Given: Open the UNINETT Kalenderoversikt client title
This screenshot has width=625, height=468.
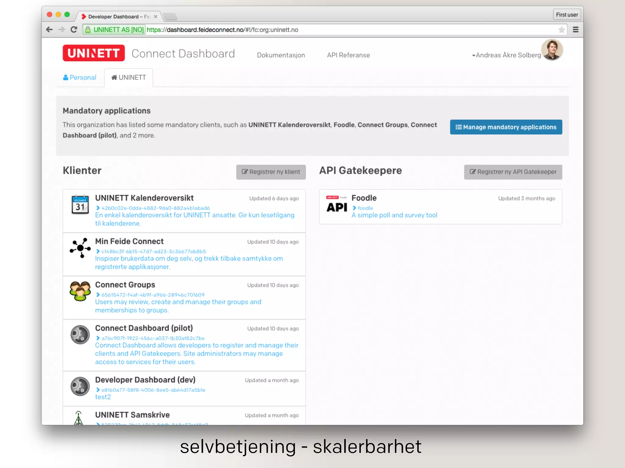Looking at the screenshot, I should click(144, 198).
